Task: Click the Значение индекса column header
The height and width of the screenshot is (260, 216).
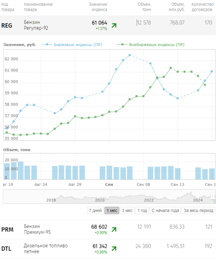Action: [98, 7]
